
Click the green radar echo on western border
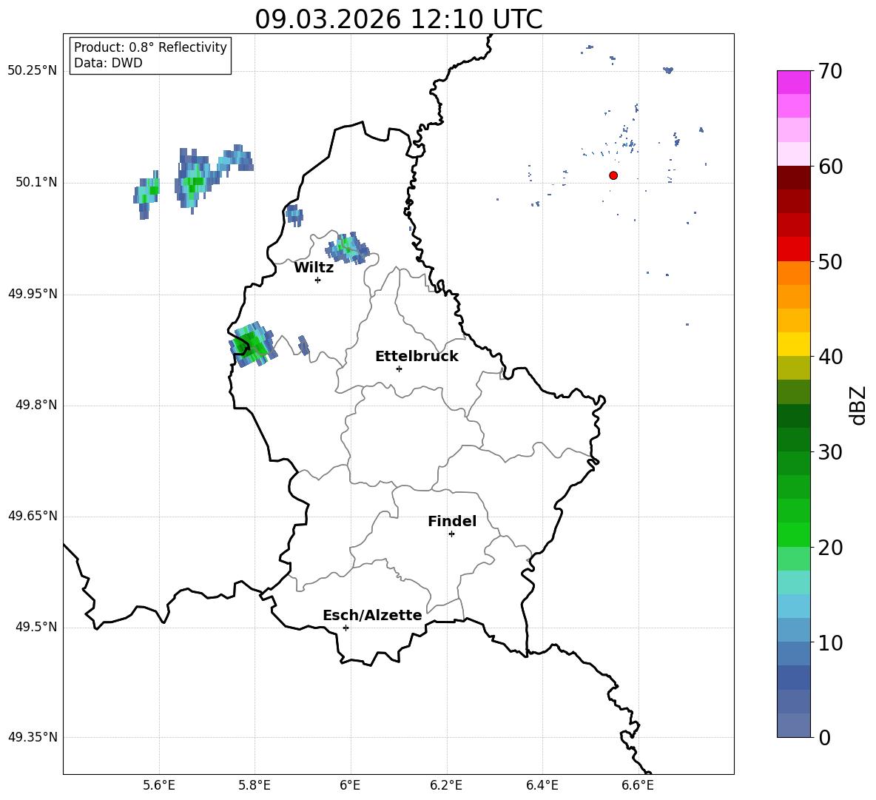point(252,344)
